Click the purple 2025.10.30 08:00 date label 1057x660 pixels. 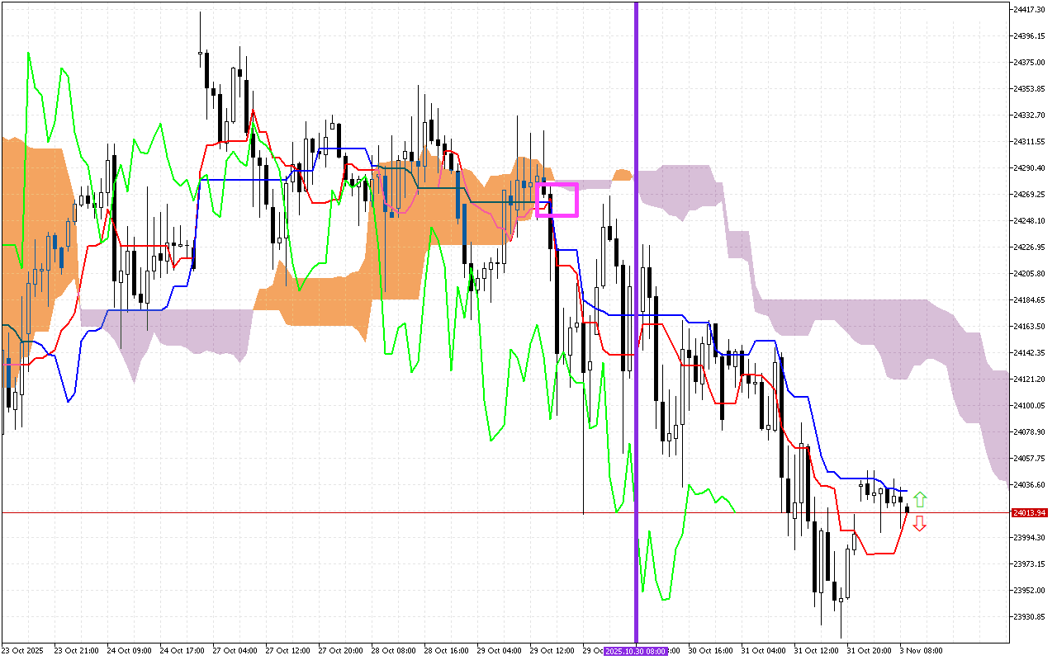pos(635,651)
